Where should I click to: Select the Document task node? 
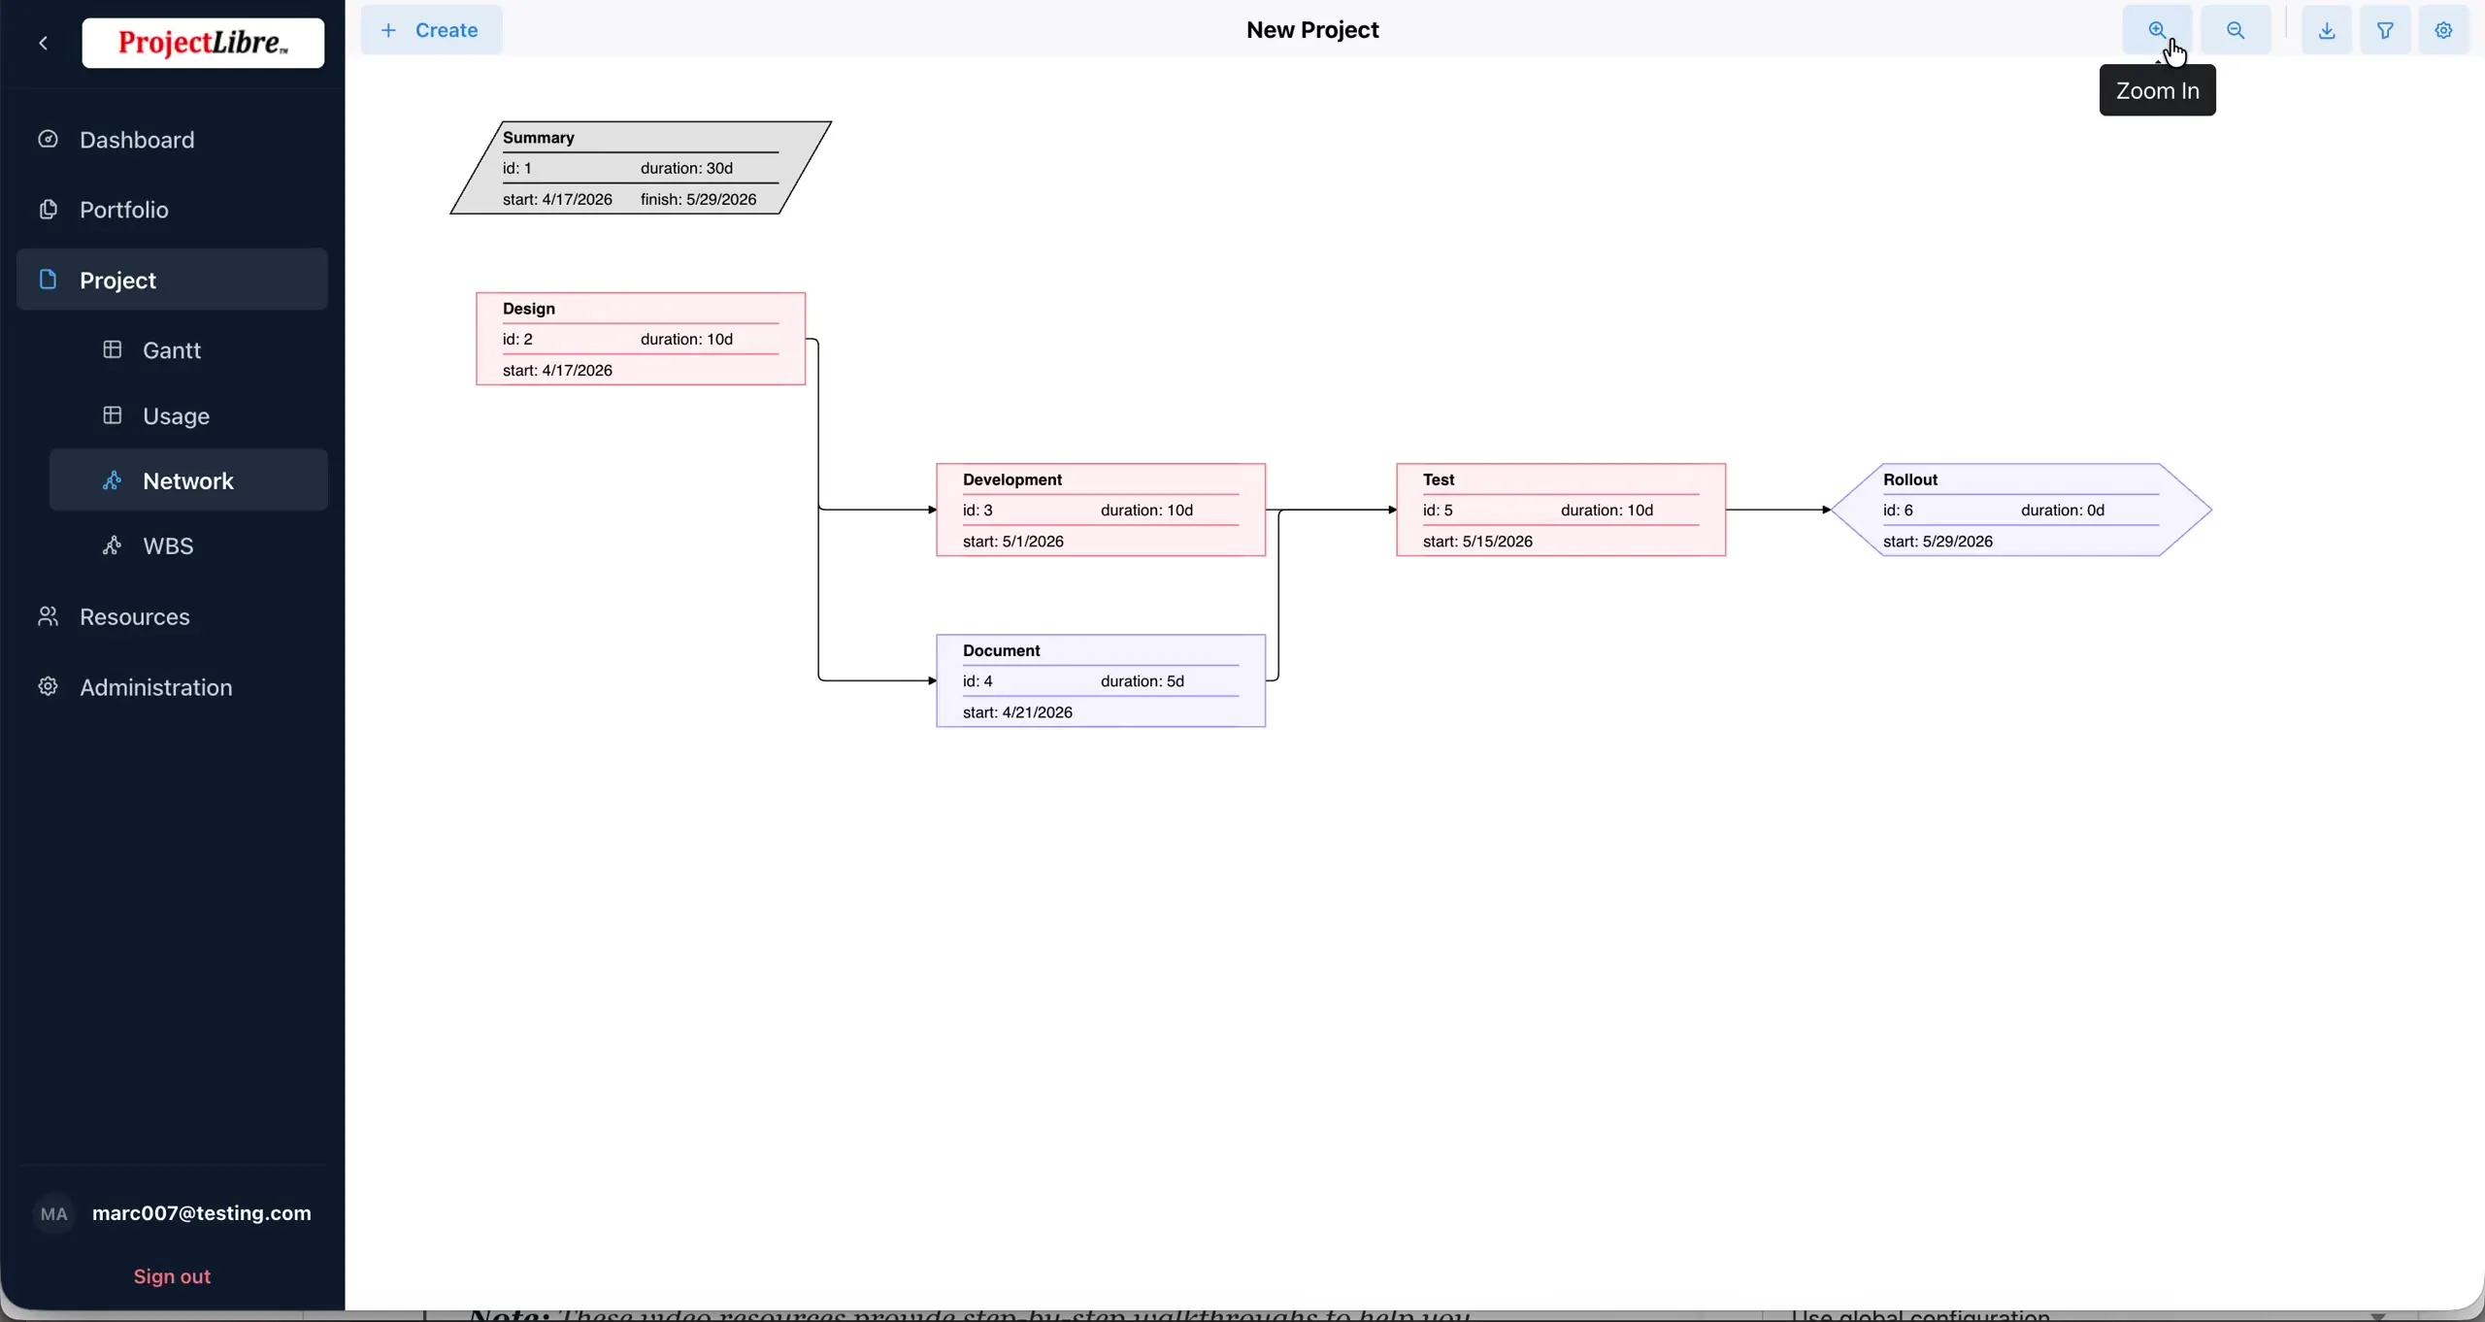(x=1101, y=680)
